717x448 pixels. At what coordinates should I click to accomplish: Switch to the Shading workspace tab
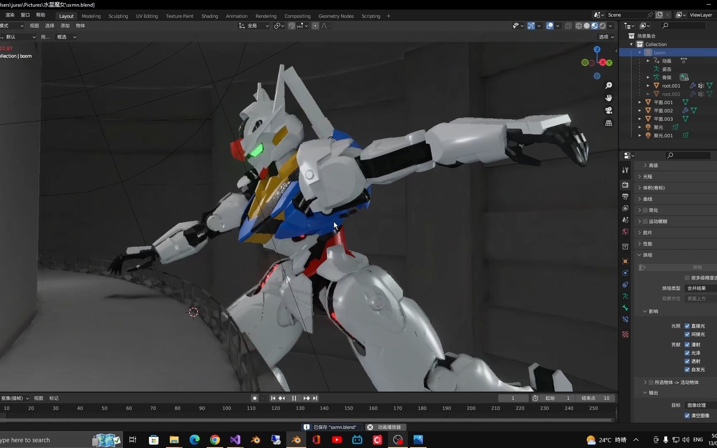click(x=210, y=16)
